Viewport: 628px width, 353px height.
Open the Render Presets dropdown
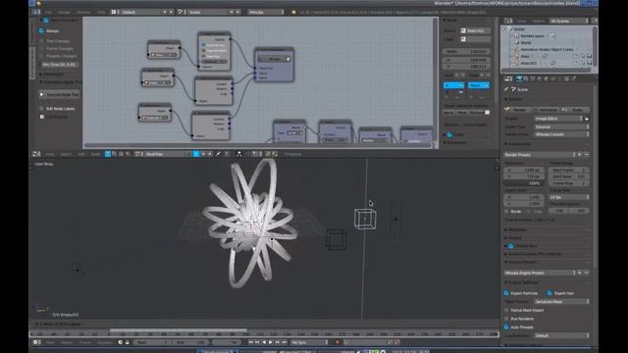pyautogui.click(x=540, y=155)
